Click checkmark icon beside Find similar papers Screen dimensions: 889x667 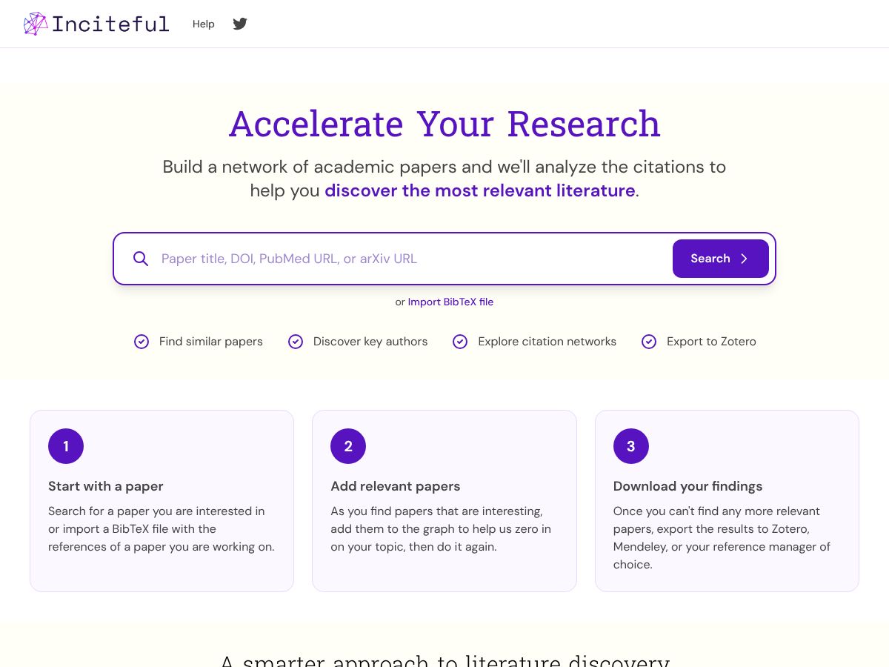click(141, 342)
